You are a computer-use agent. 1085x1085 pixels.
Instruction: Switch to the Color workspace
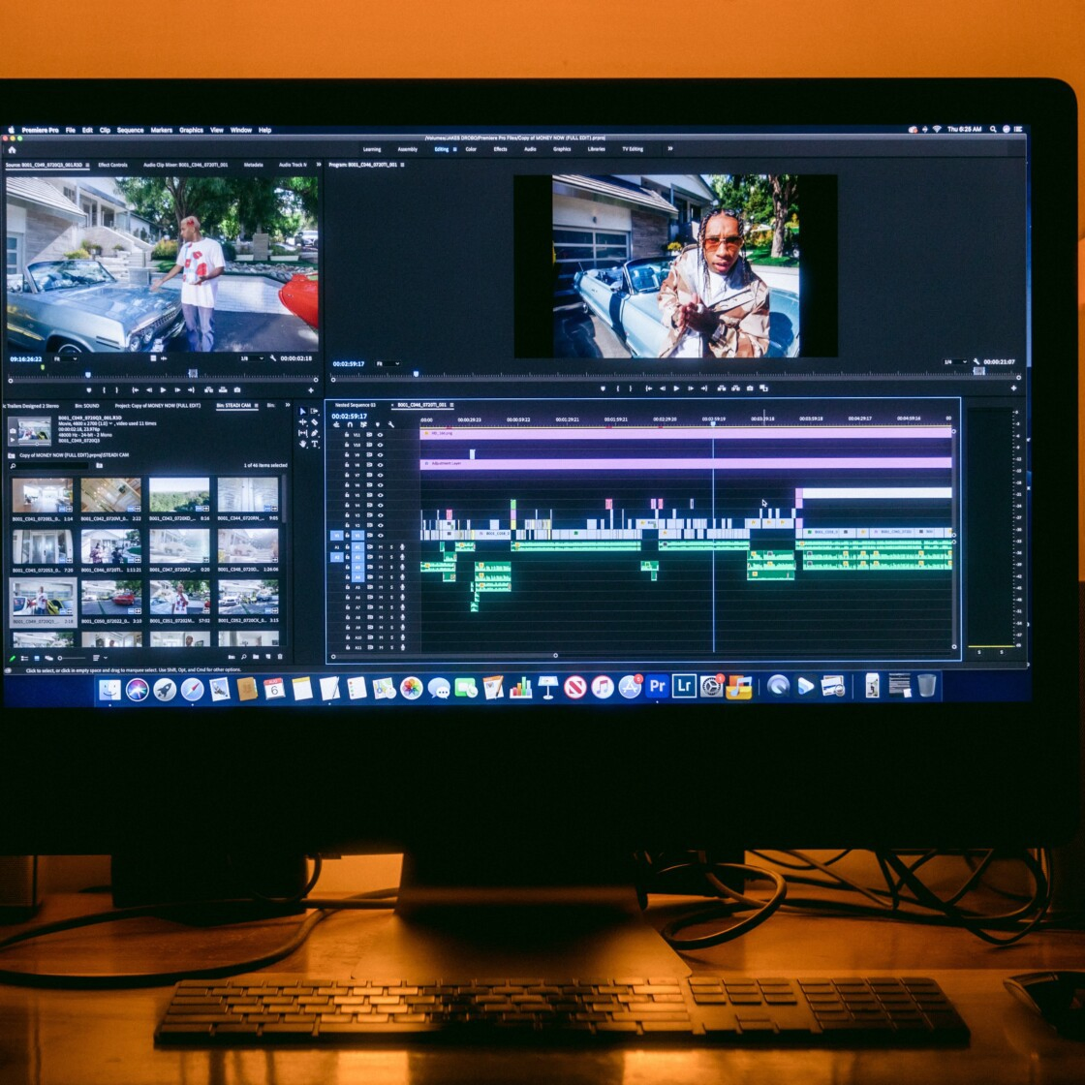coord(471,149)
